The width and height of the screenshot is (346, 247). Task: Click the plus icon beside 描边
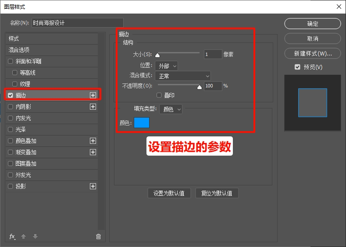pos(93,95)
